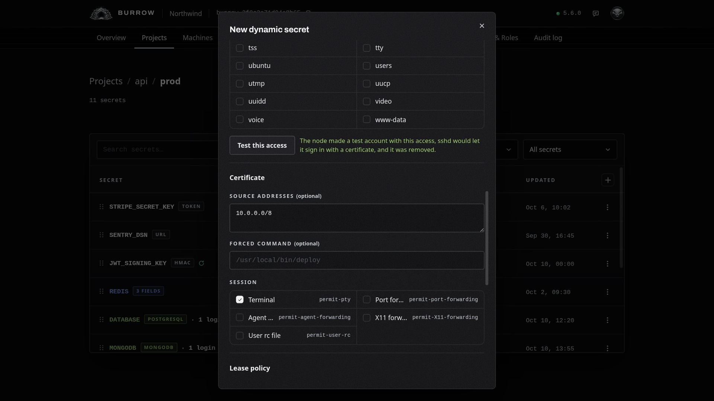Enable Agent forwarding session checkbox
The width and height of the screenshot is (714, 401).
pos(240,317)
